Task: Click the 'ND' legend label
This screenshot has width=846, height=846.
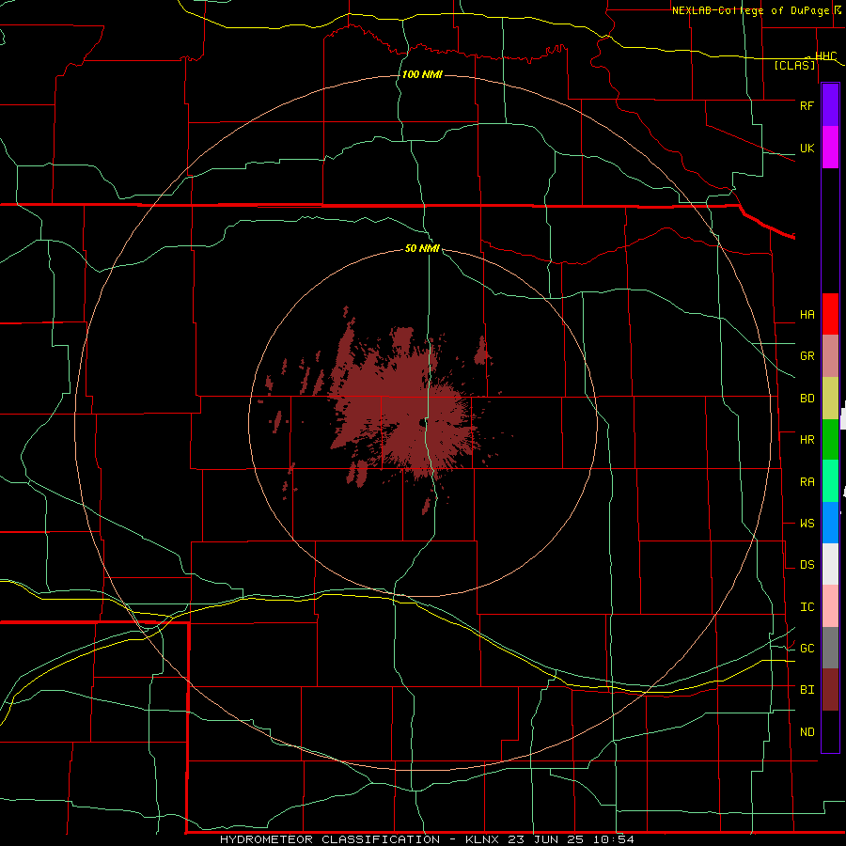Action: [807, 732]
